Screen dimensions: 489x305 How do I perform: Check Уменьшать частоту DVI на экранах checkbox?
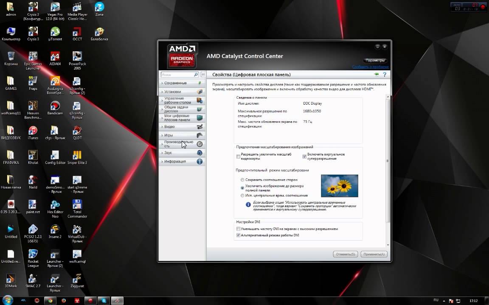point(238,229)
